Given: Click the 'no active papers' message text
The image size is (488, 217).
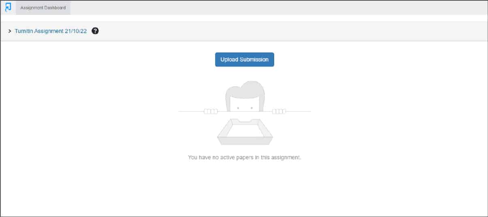Looking at the screenshot, I should point(245,157).
